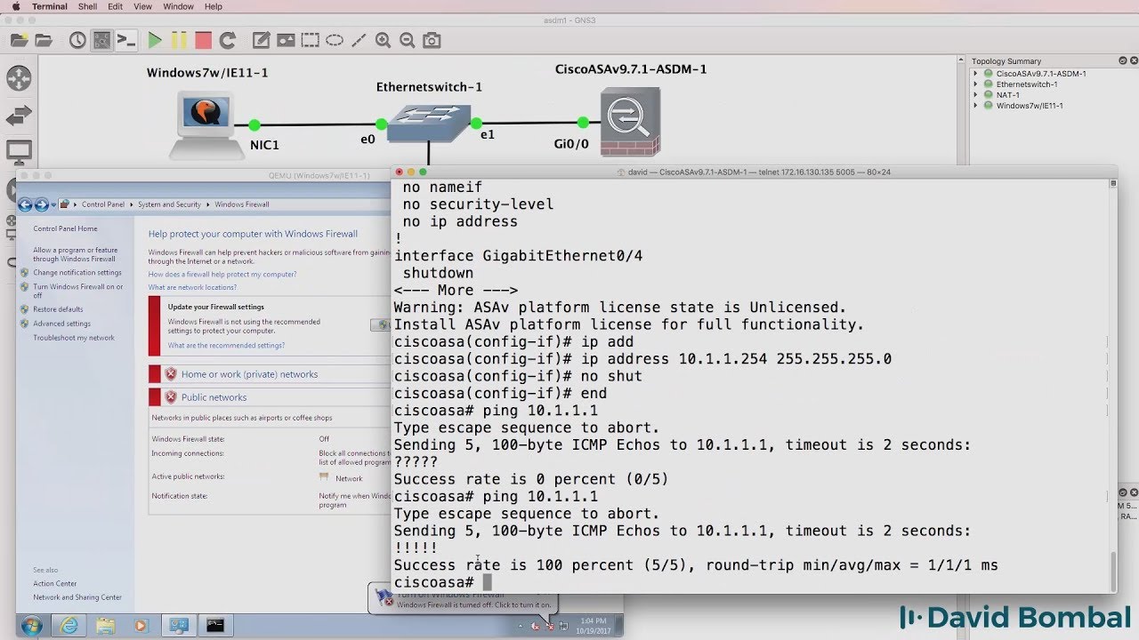Click the GNS3 new project folder icon
The height and width of the screenshot is (640, 1139).
coord(19,40)
